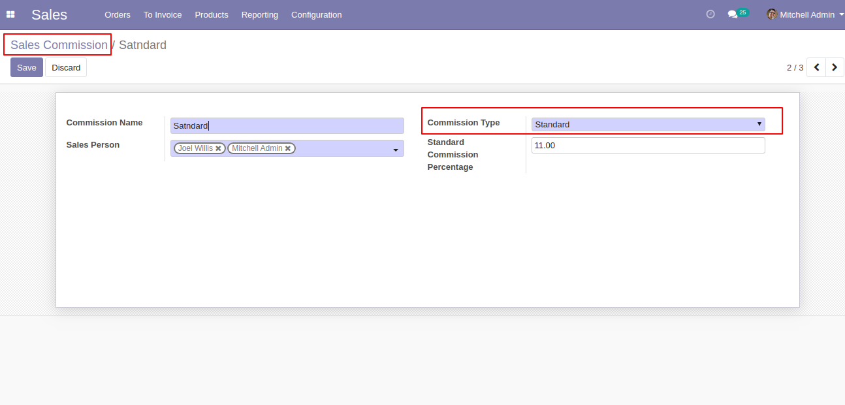
Task: Open the Products menu
Action: [212, 14]
